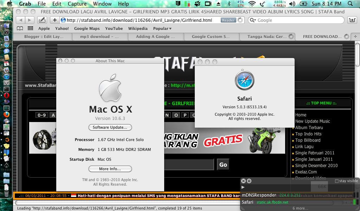The width and height of the screenshot is (360, 211).
Task: Open Album Terbaru menu link
Action: [309, 128]
